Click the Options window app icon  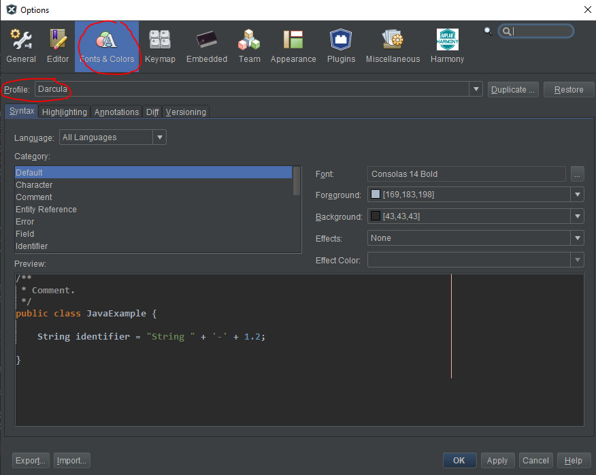click(12, 10)
